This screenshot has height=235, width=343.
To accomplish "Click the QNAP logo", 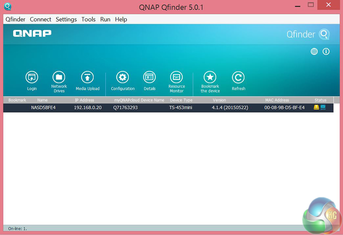I will [x=32, y=34].
